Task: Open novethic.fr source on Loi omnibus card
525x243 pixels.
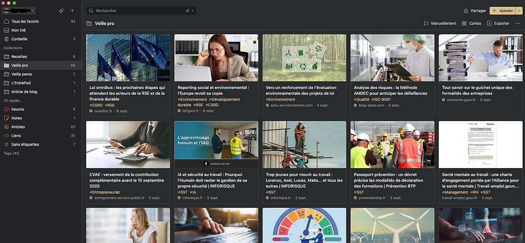Action: [104, 111]
